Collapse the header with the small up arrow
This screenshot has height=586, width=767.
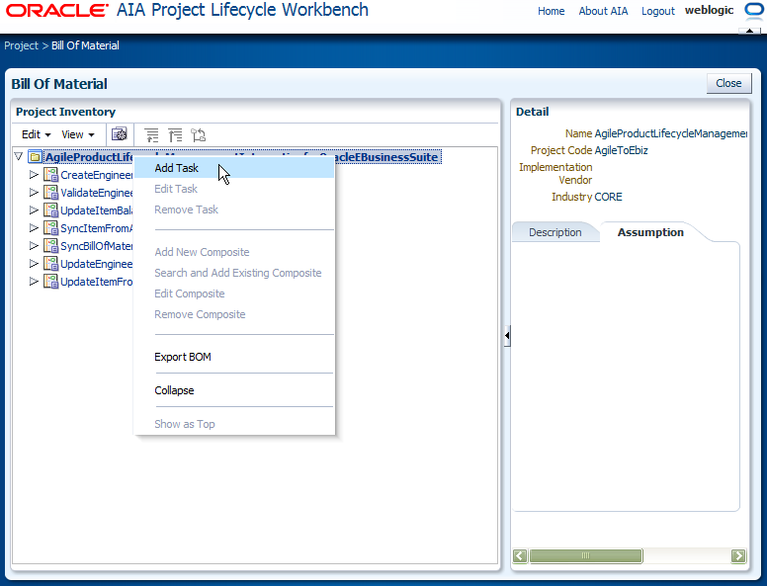749,31
